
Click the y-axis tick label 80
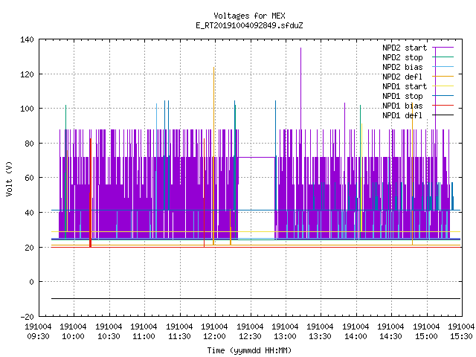click(x=29, y=144)
